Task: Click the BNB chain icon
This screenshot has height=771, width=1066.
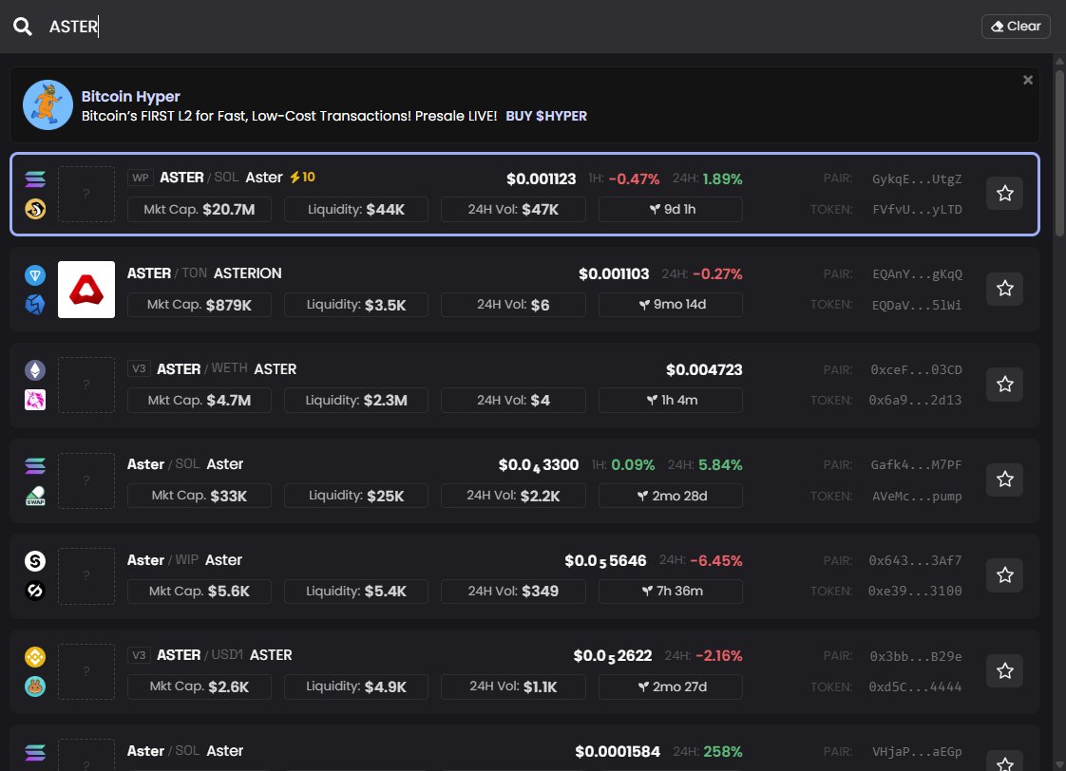Action: point(35,656)
